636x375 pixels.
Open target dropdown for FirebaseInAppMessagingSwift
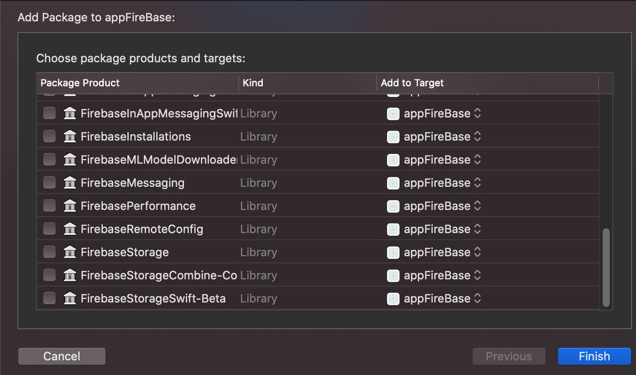pos(434,114)
